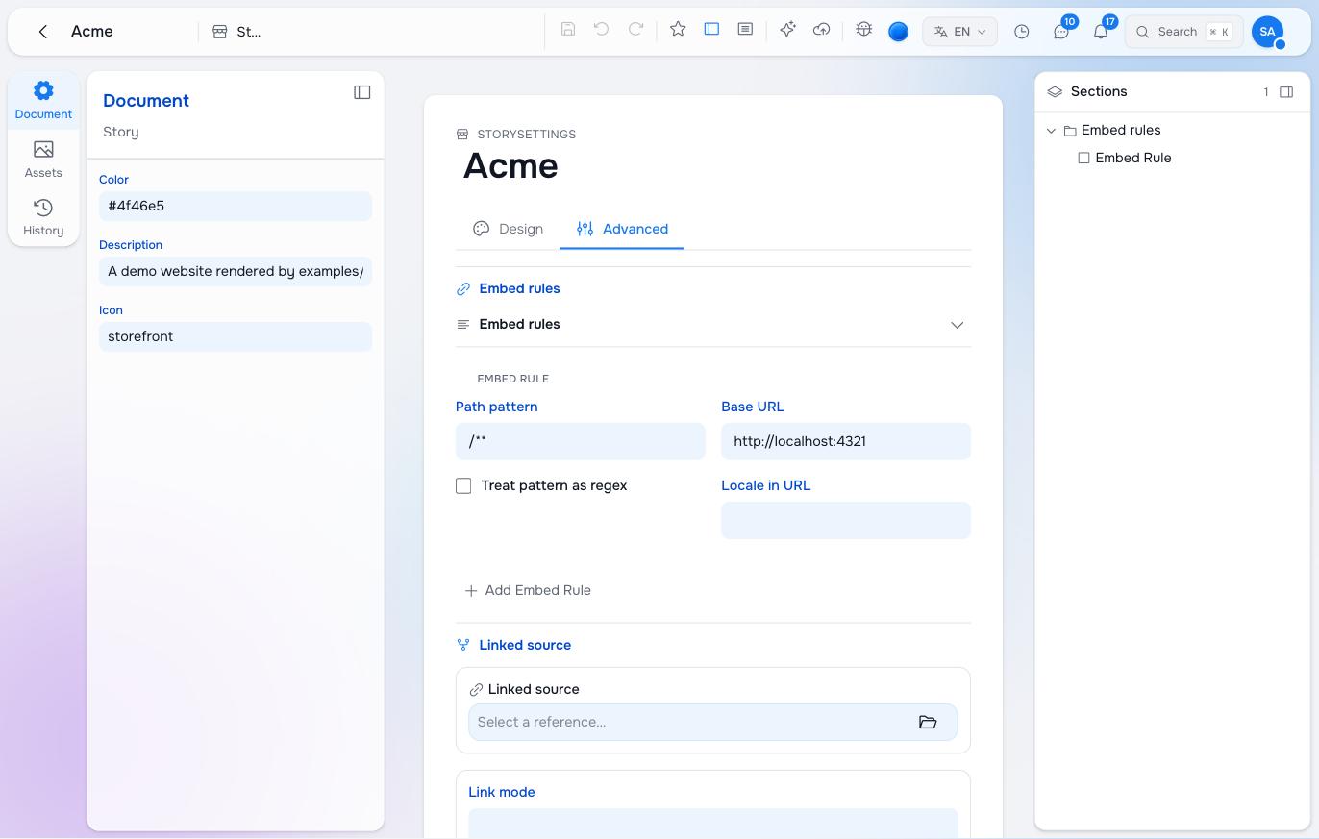Collapse the Embed rules chevron expander
This screenshot has height=839, width=1319.
coord(957,325)
